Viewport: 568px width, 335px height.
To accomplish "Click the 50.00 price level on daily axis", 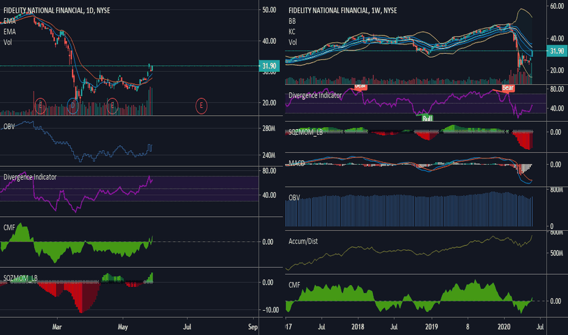I will point(269,10).
